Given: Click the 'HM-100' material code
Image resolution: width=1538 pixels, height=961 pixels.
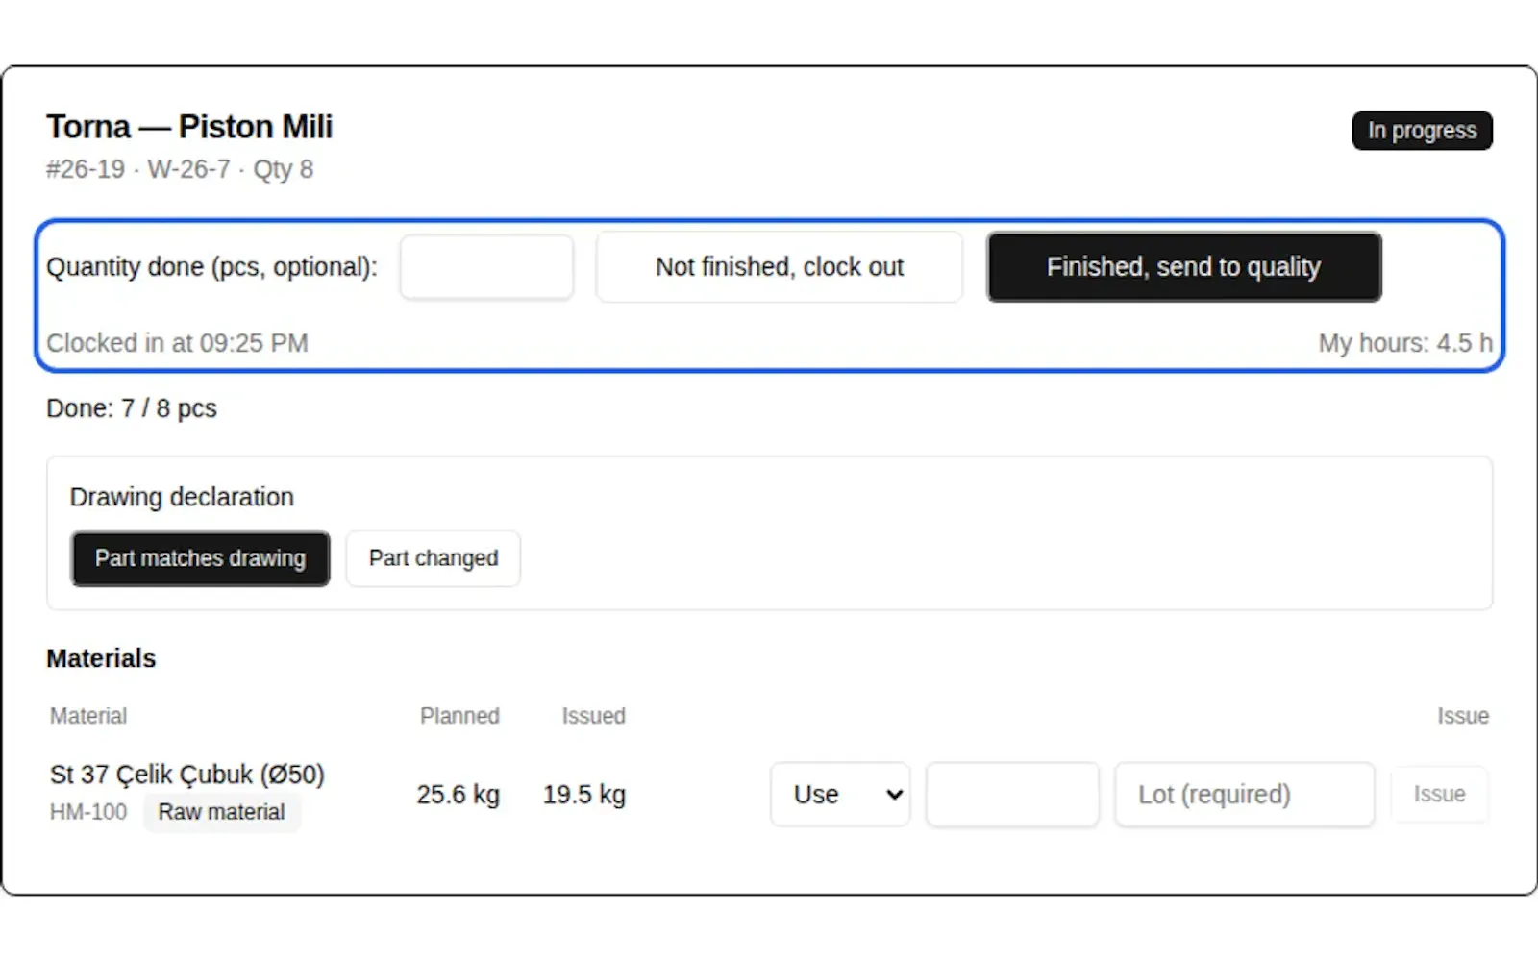Looking at the screenshot, I should click(x=88, y=812).
